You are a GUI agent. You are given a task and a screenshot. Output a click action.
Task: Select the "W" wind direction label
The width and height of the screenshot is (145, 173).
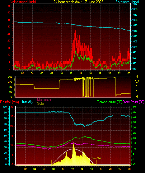pyautogui.click(x=137, y=82)
